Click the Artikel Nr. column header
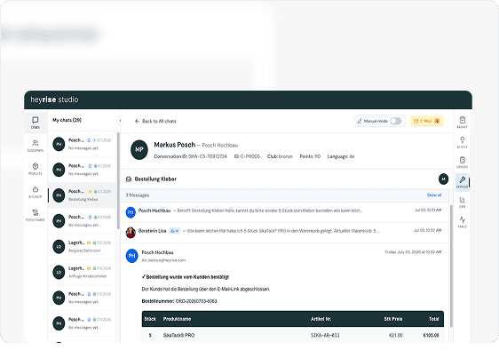Screen dimensions: 499x358 tap(321, 319)
